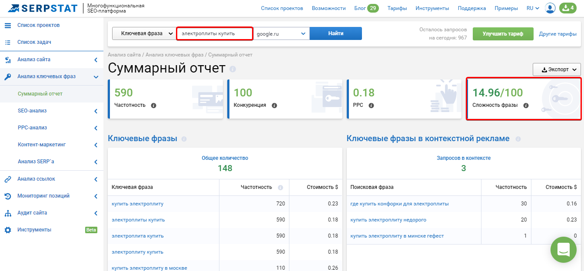Click the hamburger icon beside Список проектов

pos(7,25)
